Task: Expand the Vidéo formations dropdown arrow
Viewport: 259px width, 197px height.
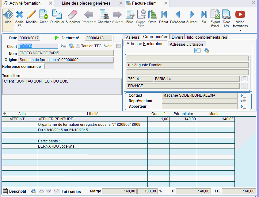Action: pos(240,30)
